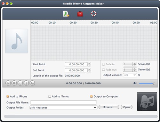Stop playback with the Stop button

click(14, 83)
